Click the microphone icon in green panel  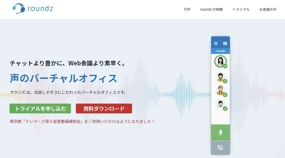(x=220, y=132)
